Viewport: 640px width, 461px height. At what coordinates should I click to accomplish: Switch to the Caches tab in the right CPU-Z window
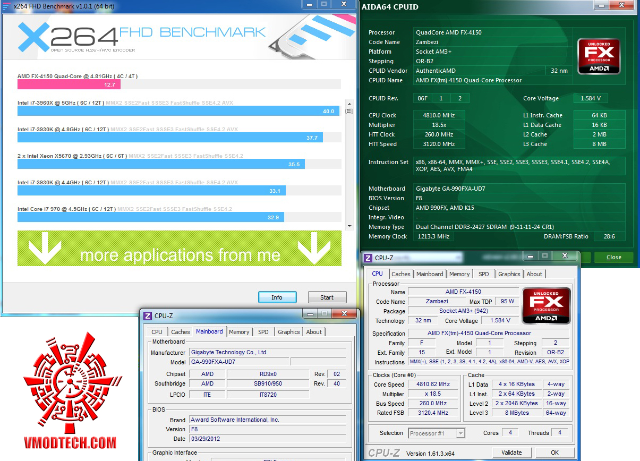[401, 274]
